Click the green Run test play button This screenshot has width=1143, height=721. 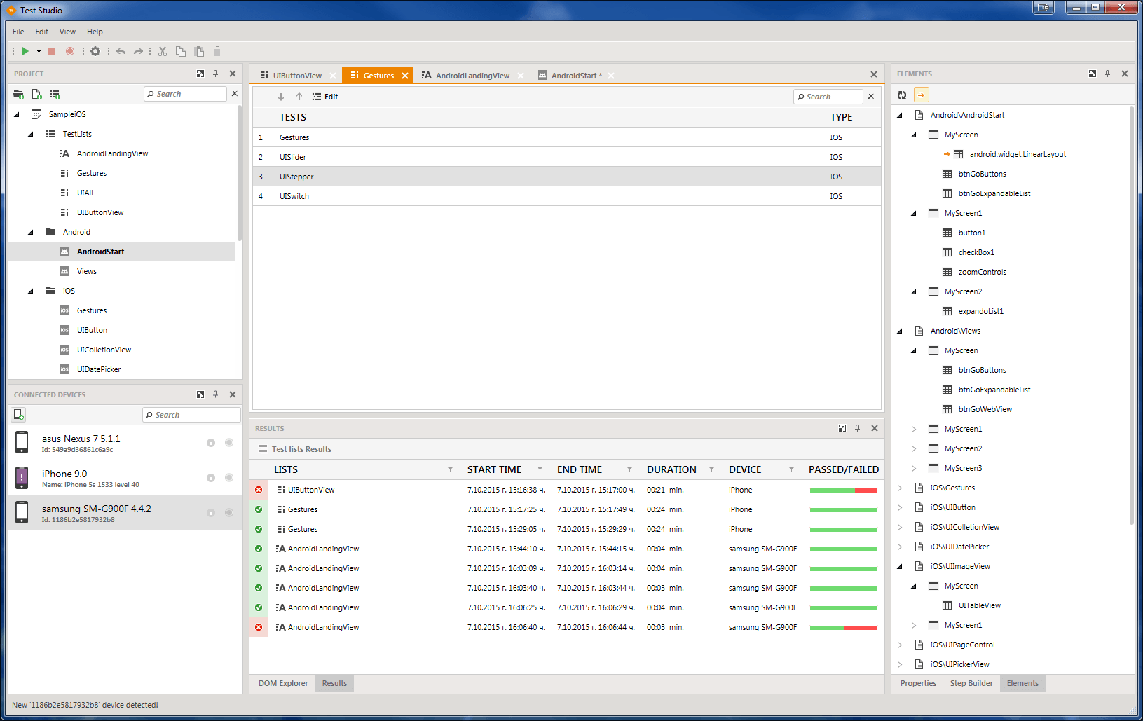coord(25,51)
